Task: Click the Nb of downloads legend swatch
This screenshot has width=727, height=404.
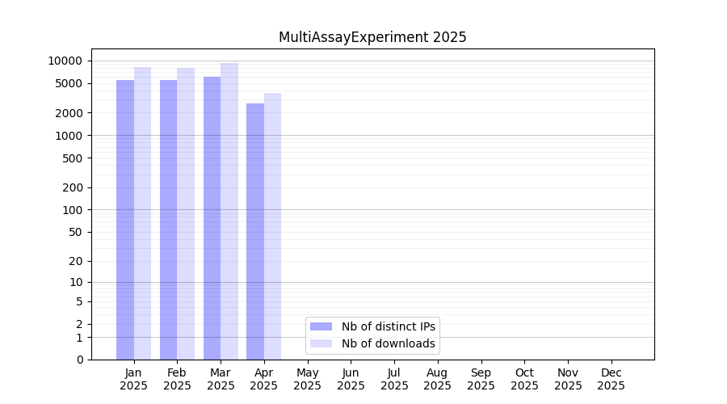Action: [x=321, y=343]
